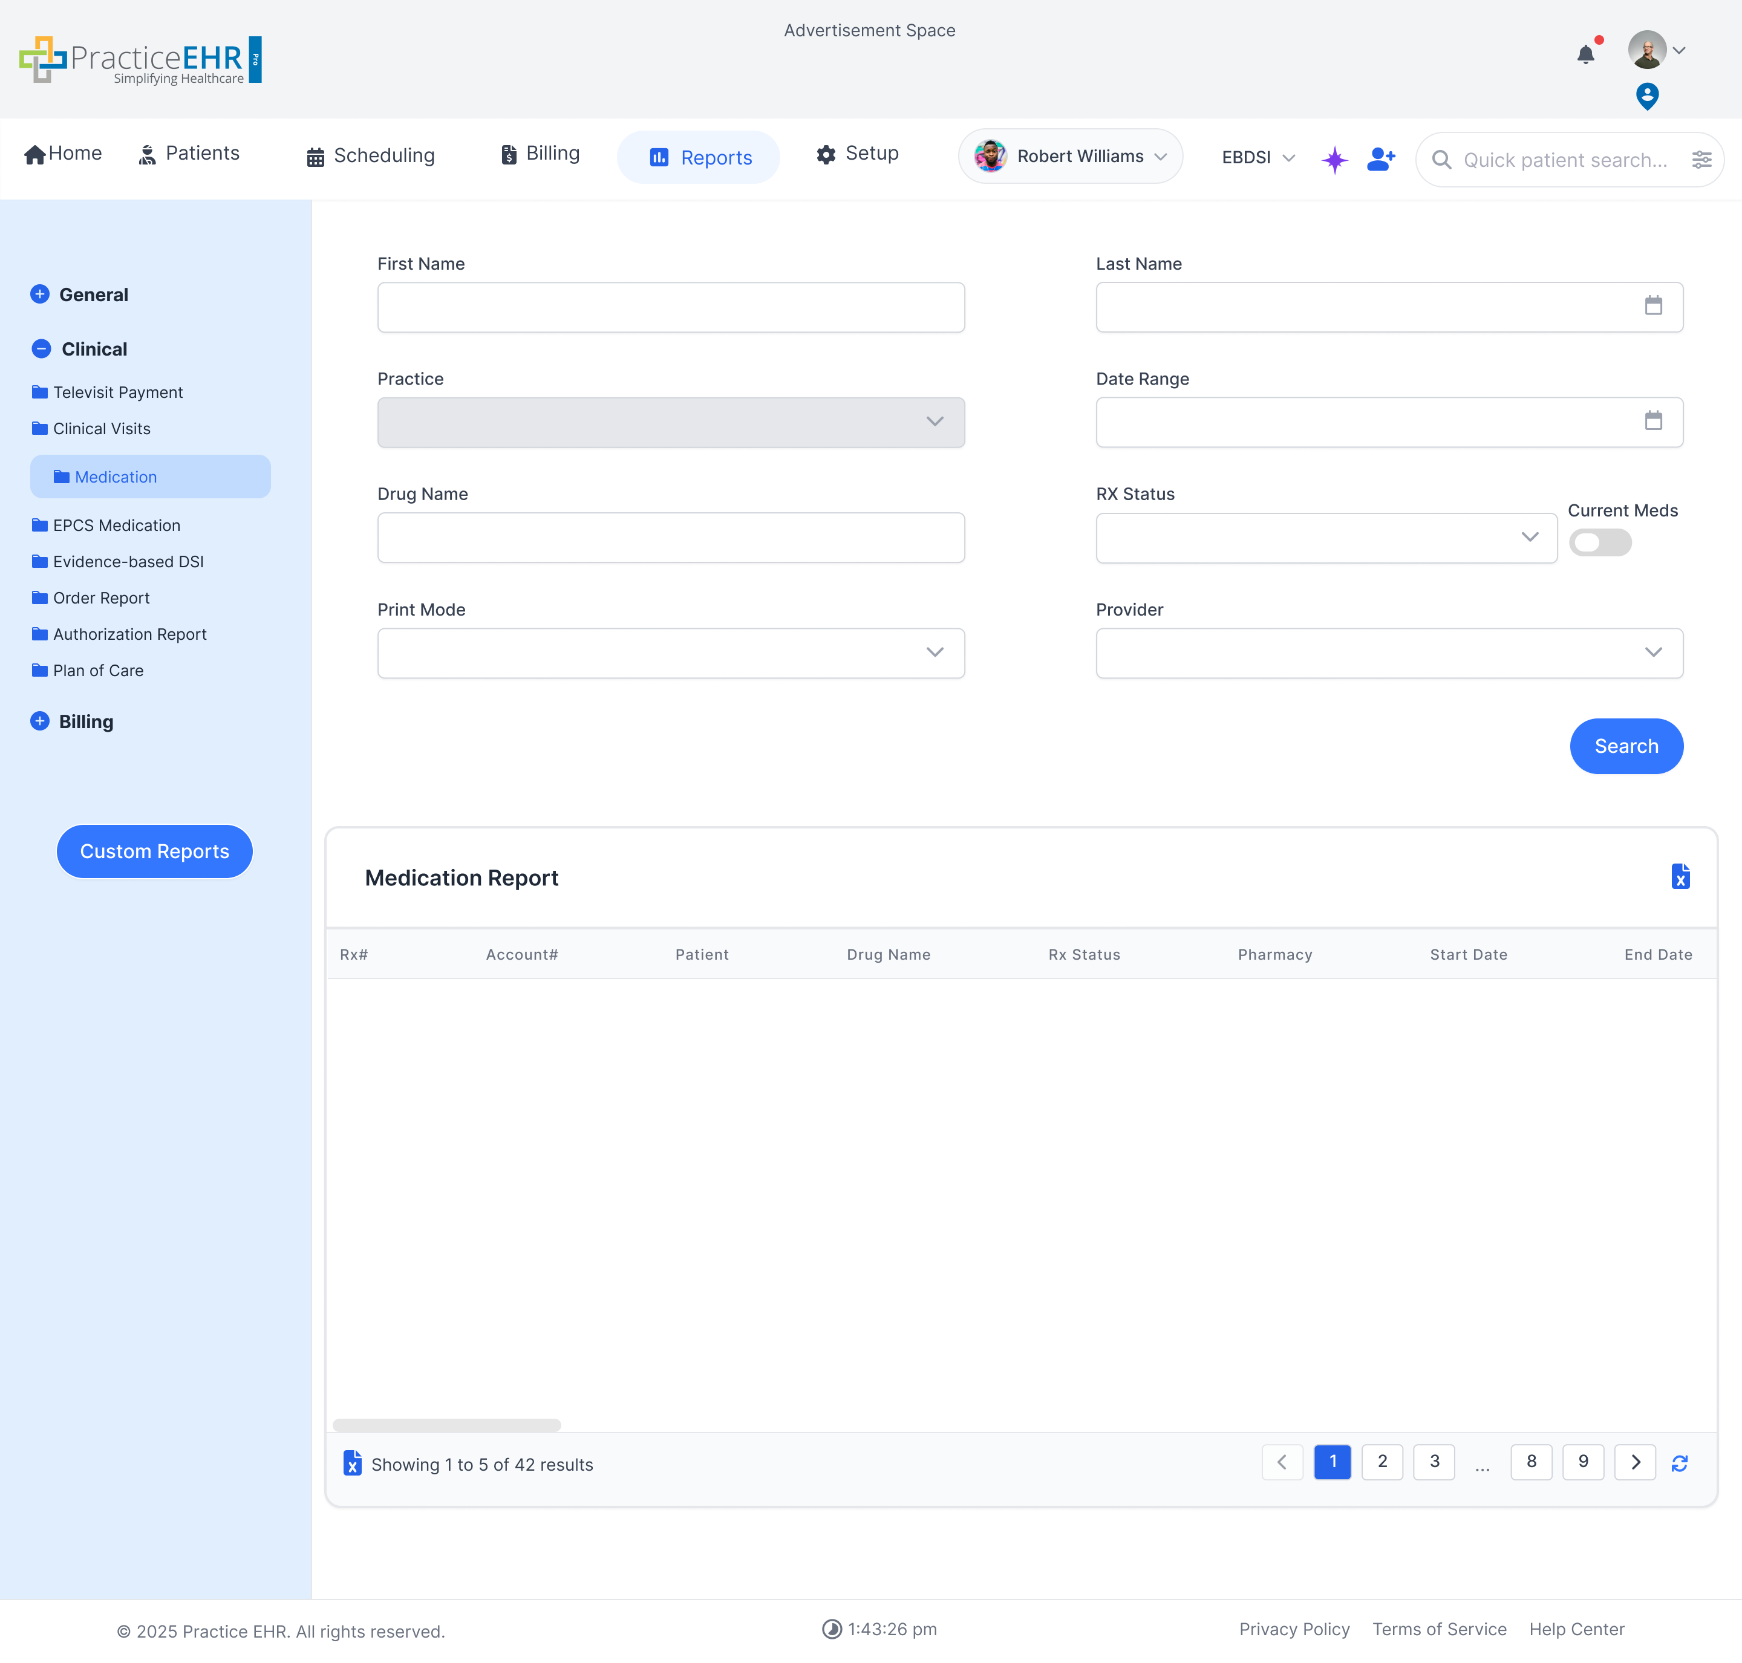This screenshot has width=1742, height=1663.
Task: Go to the Scheduling tab
Action: 371,156
